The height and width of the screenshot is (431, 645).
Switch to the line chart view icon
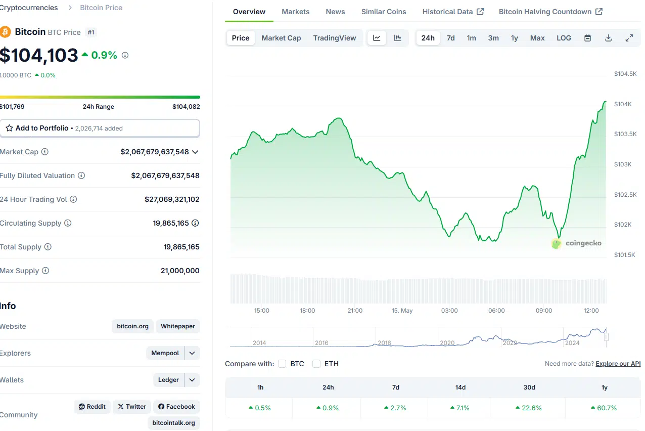(377, 38)
